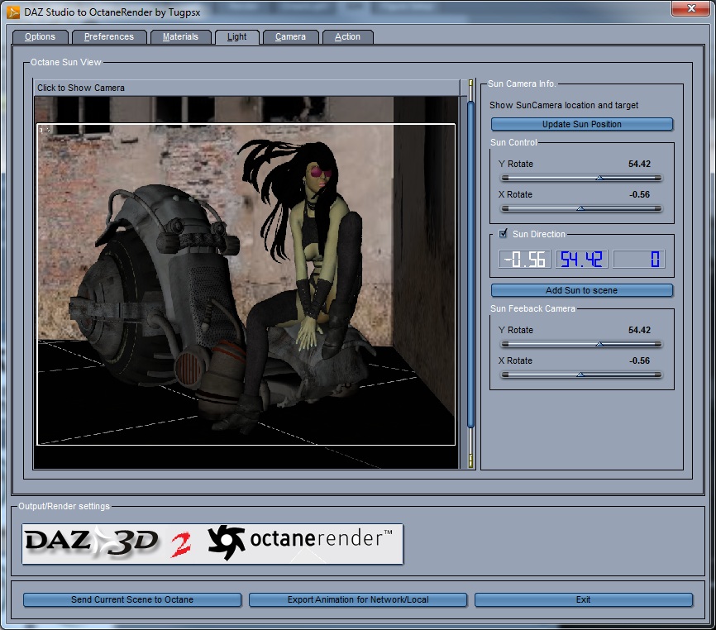Click Sun Feeback Camera Y Rotate value 54.42
The width and height of the screenshot is (716, 630).
click(x=639, y=330)
